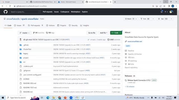Open the src folder
Screen dimensions: 179x100
coord(24,62)
